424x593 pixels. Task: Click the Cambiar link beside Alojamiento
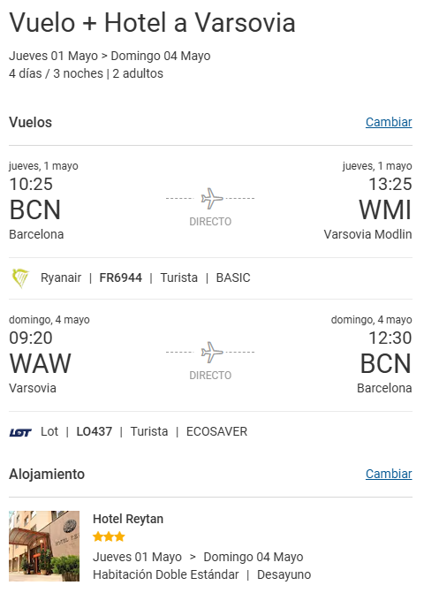tap(389, 474)
